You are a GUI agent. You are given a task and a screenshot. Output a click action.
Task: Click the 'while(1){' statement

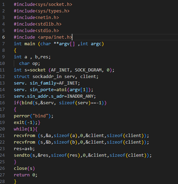point(26,129)
